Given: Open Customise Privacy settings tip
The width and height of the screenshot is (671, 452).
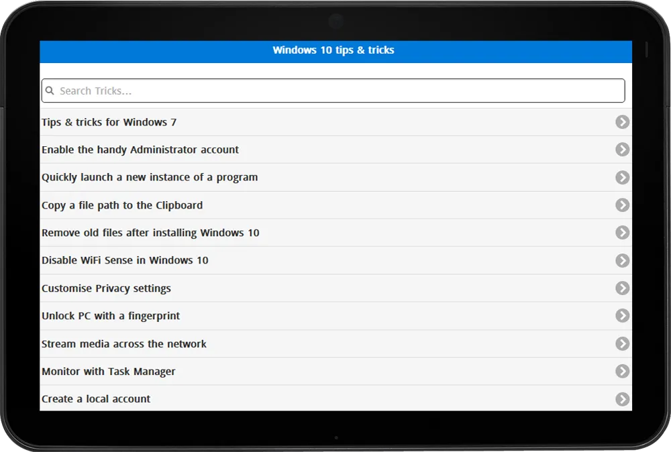Looking at the screenshot, I should pos(335,288).
